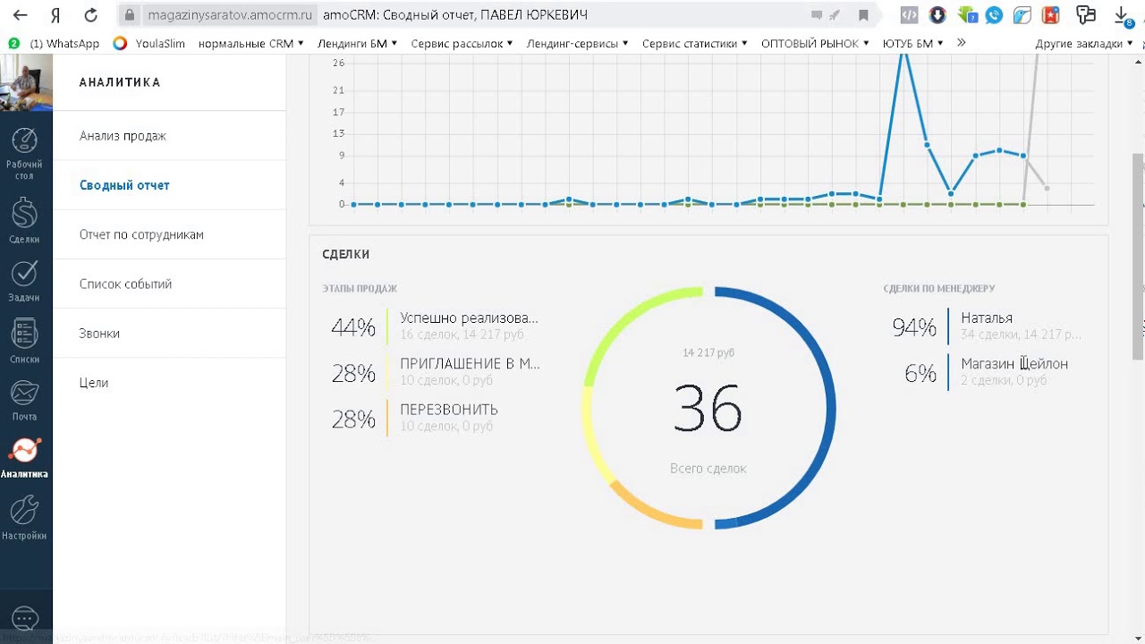1145x644 pixels.
Task: Click the СДЕЛКИ section heading
Action: 346,254
